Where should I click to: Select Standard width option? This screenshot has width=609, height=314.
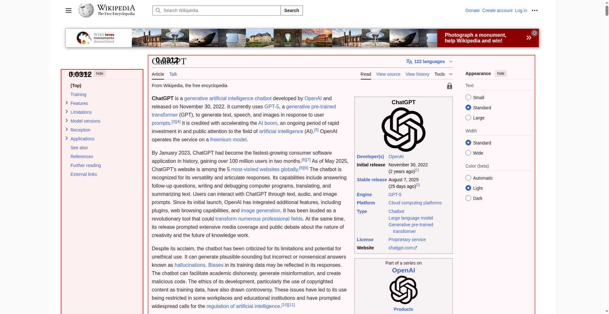coord(468,143)
